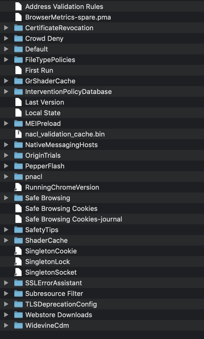The image size is (204, 339).
Task: Expand the Webstore Downloads folder
Action: [x=6, y=315]
